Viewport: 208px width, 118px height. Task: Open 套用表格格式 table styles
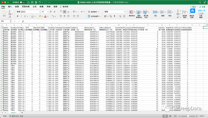pyautogui.click(x=139, y=14)
